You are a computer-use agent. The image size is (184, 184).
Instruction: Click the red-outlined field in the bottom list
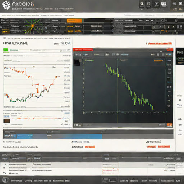[x=110, y=171]
